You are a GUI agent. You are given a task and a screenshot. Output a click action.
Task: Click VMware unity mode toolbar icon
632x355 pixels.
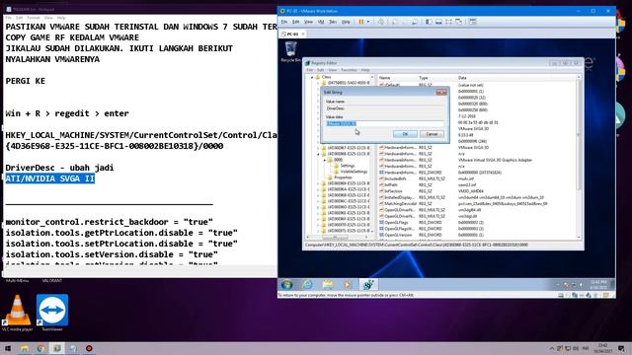[x=458, y=22]
